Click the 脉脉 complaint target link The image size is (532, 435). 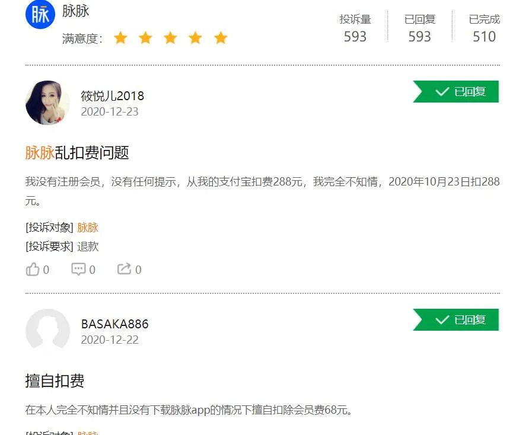[x=88, y=227]
